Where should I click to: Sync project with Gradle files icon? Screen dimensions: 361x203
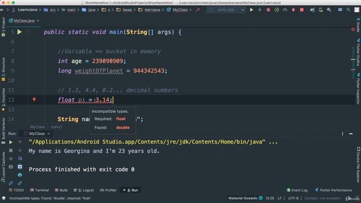(312, 10)
